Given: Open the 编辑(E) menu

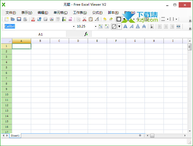Looking at the screenshot, I should pos(43,12).
